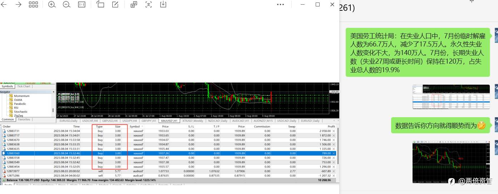
Task: Open the three-dot more options menu
Action: click(x=280, y=5)
